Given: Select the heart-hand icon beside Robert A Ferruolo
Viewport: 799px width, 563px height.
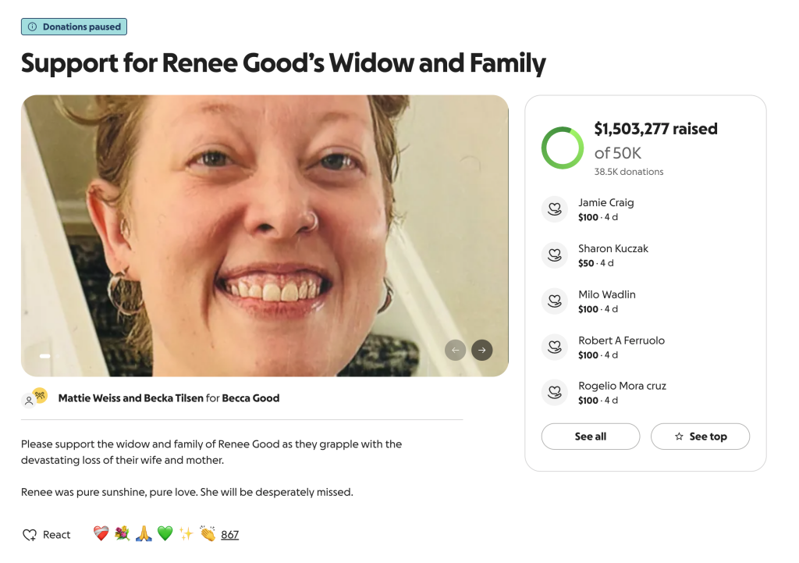Looking at the screenshot, I should pyautogui.click(x=555, y=347).
